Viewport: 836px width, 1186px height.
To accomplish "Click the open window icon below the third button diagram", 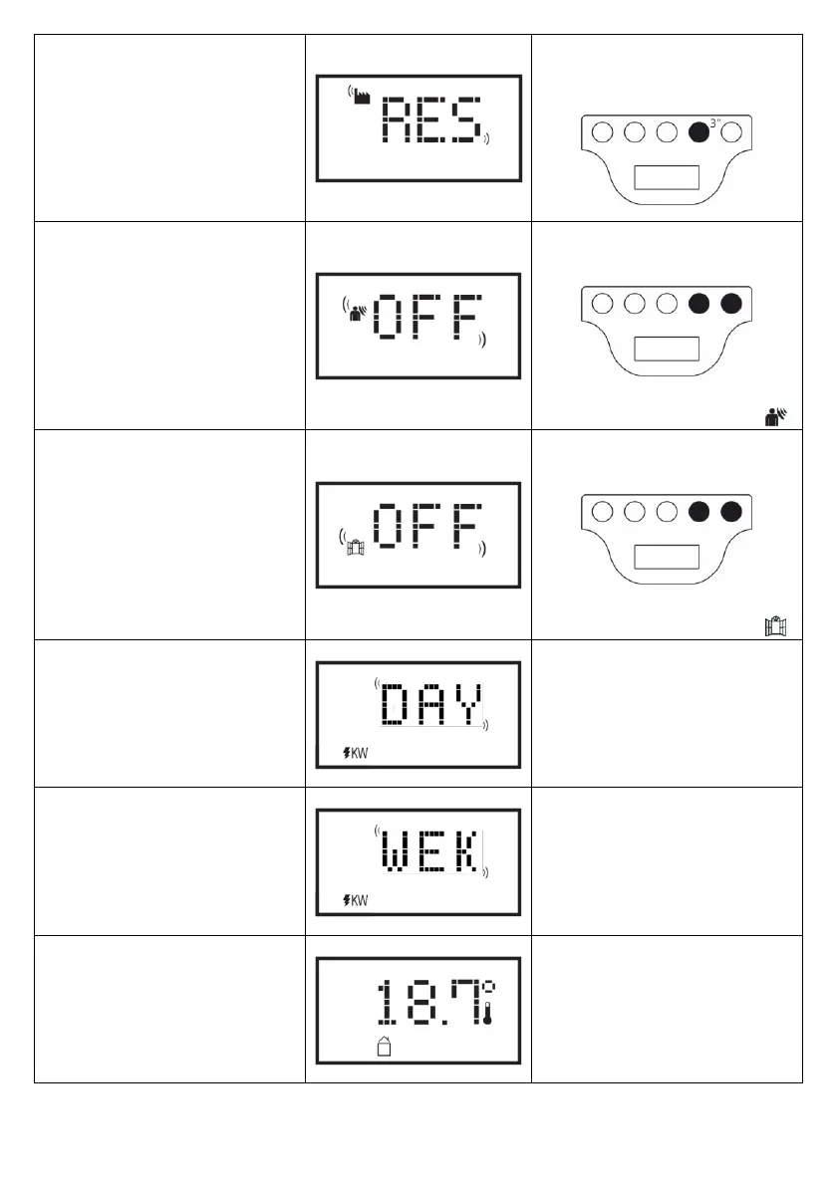I will click(774, 625).
